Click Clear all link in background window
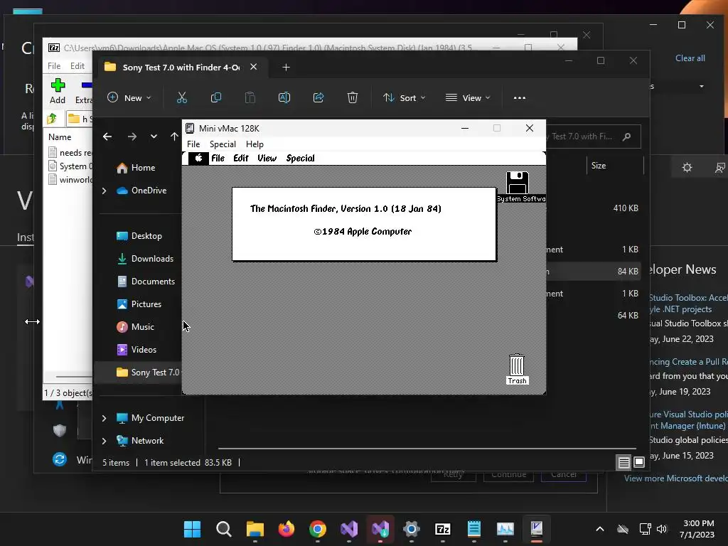Viewport: 728px width, 546px height. (x=690, y=58)
